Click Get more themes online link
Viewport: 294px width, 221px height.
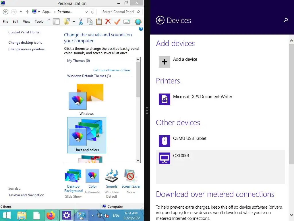(x=112, y=70)
